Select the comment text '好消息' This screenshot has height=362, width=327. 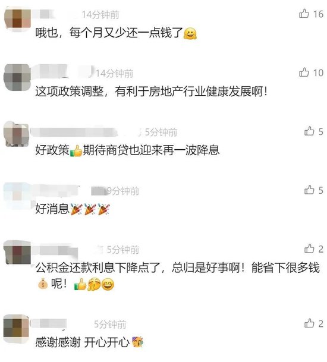(52, 209)
